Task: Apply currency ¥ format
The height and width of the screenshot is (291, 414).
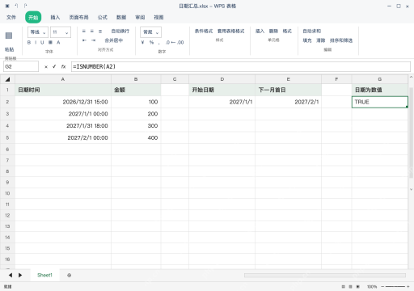Action: coord(143,42)
